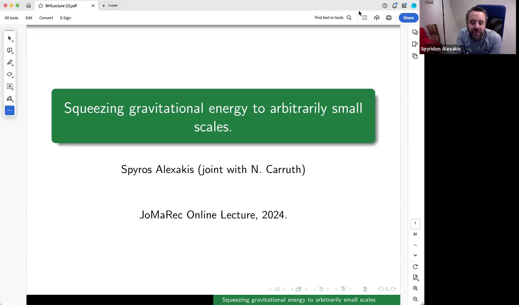Screen dimensions: 519x305
Task: Open the All tools menu
Action: (11, 18)
